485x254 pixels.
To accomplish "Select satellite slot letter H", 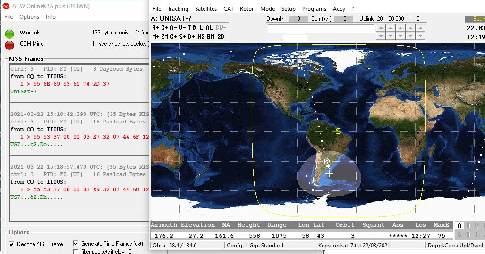I will pyautogui.click(x=468, y=235).
